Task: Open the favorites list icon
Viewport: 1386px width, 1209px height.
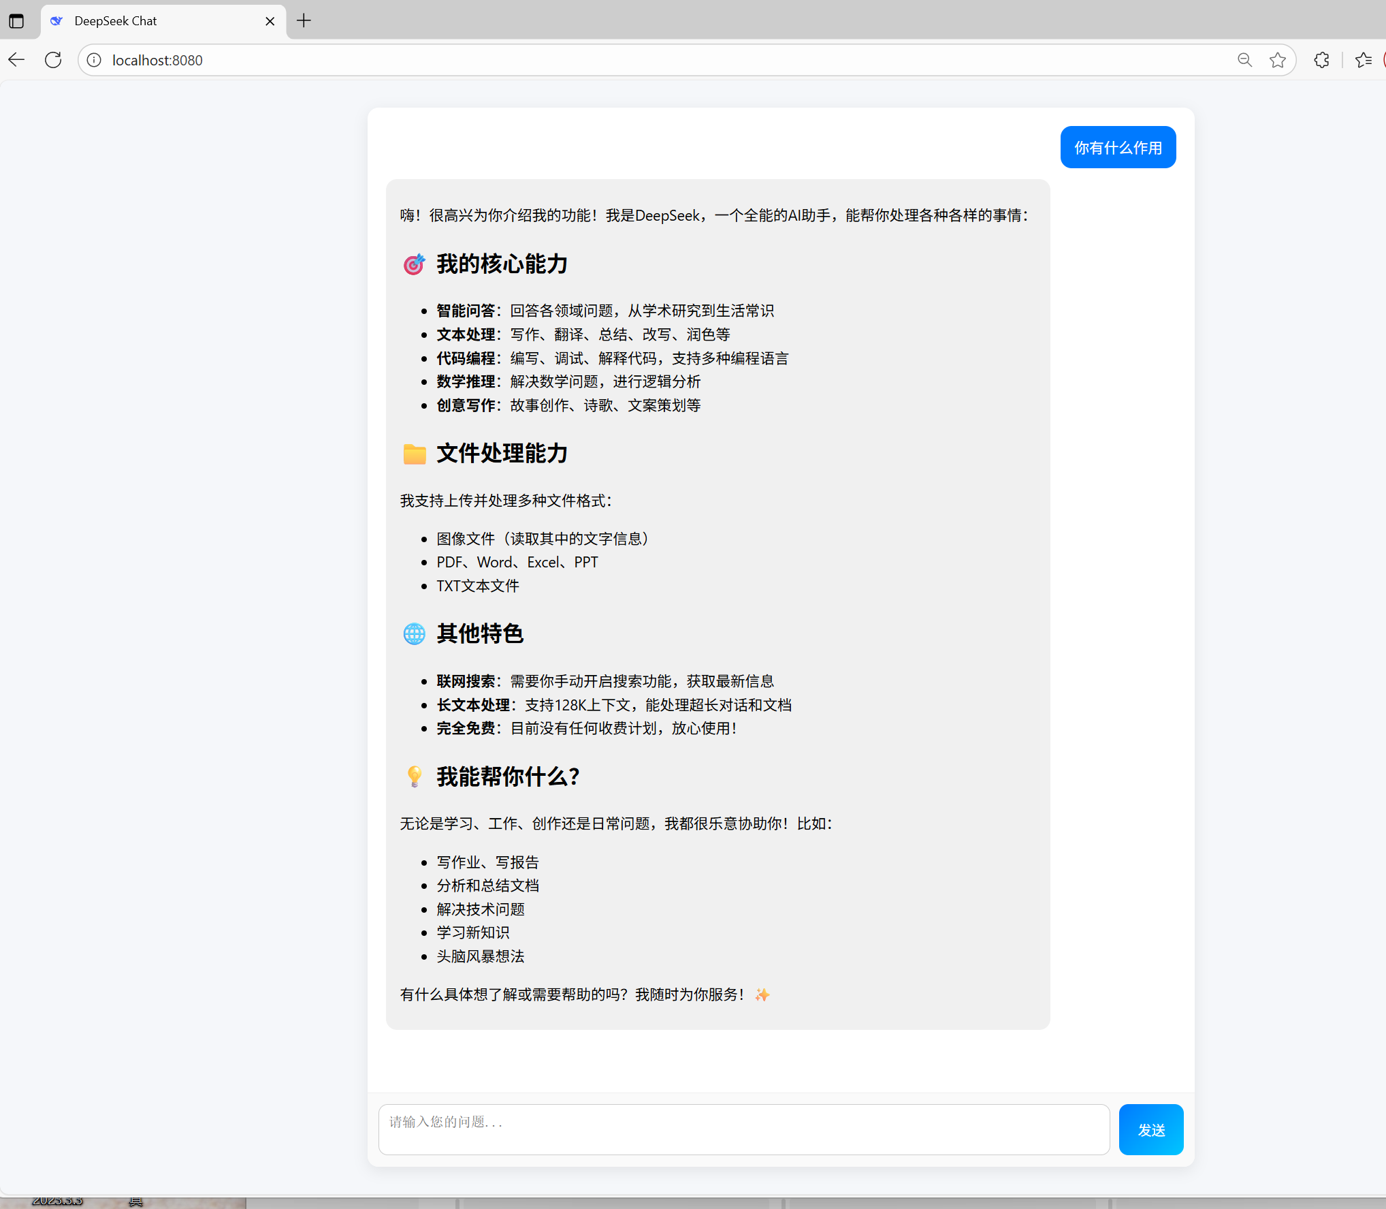Action: click(x=1363, y=60)
